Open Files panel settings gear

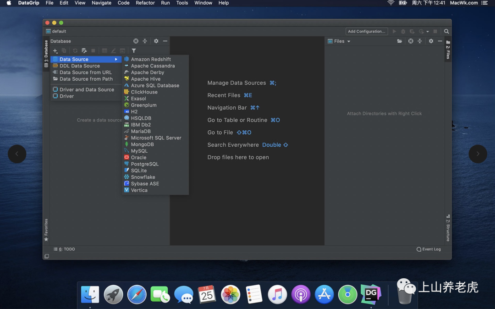[431, 41]
